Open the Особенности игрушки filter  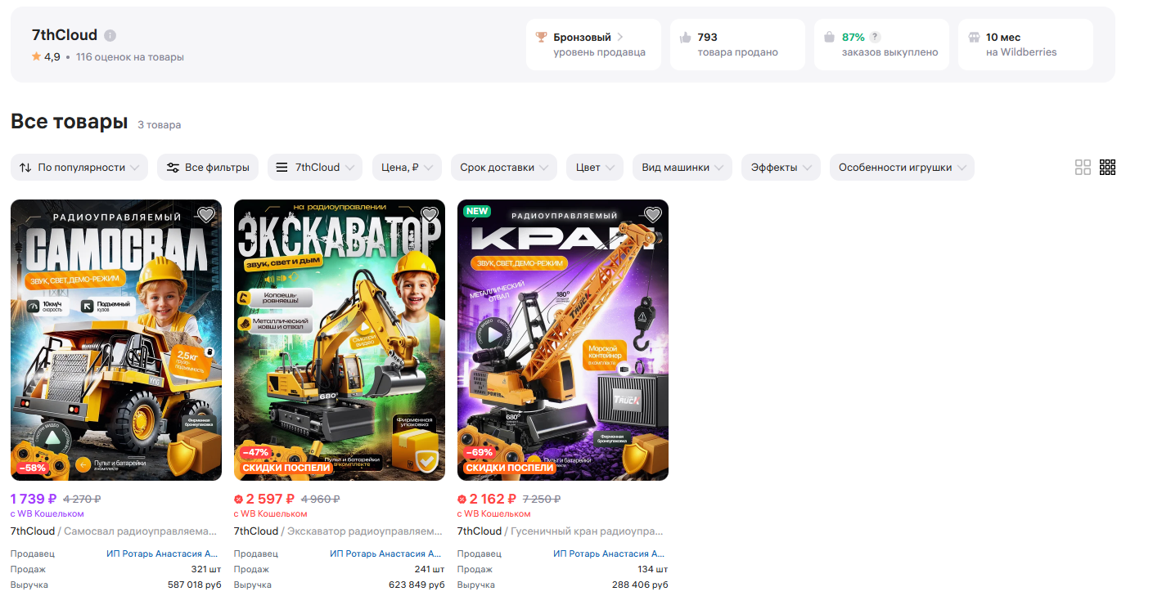coord(902,168)
